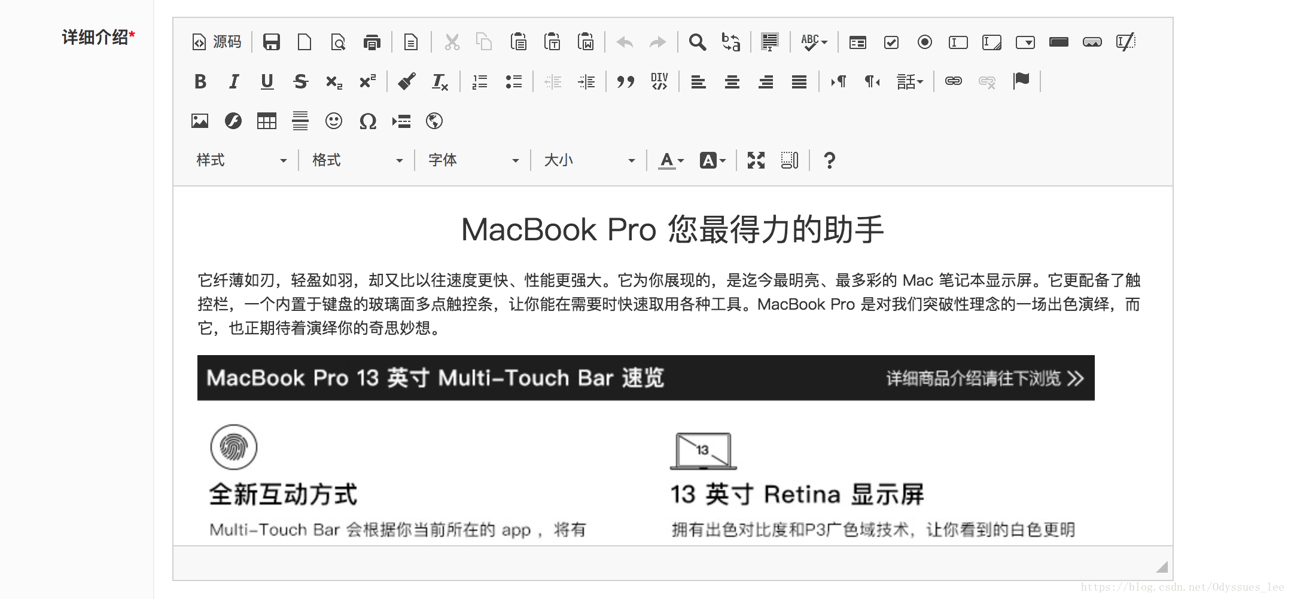The image size is (1291, 599).
Task: Paste as plain text icon
Action: (x=552, y=42)
